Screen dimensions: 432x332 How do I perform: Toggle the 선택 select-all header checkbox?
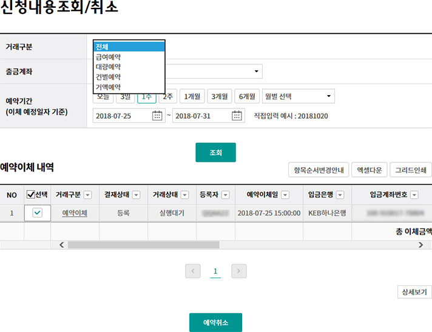(x=31, y=195)
